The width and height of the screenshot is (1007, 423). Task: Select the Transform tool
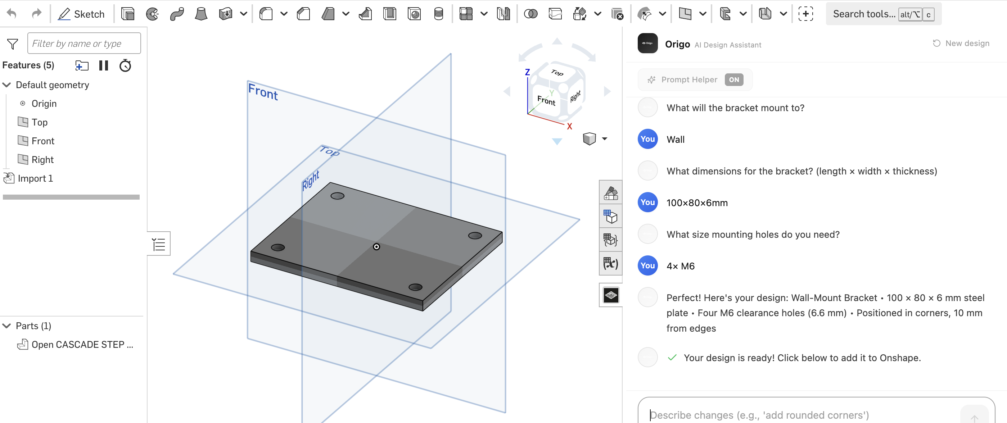(x=580, y=13)
